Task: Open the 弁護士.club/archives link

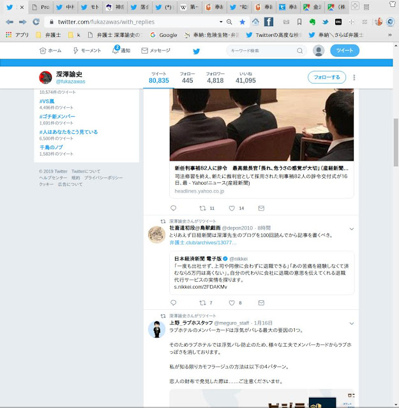Action: coord(203,242)
